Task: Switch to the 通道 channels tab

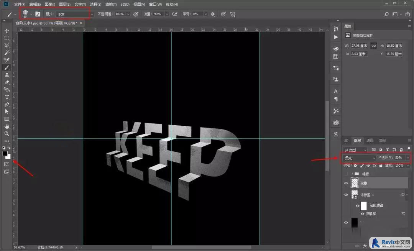Action: 370,140
